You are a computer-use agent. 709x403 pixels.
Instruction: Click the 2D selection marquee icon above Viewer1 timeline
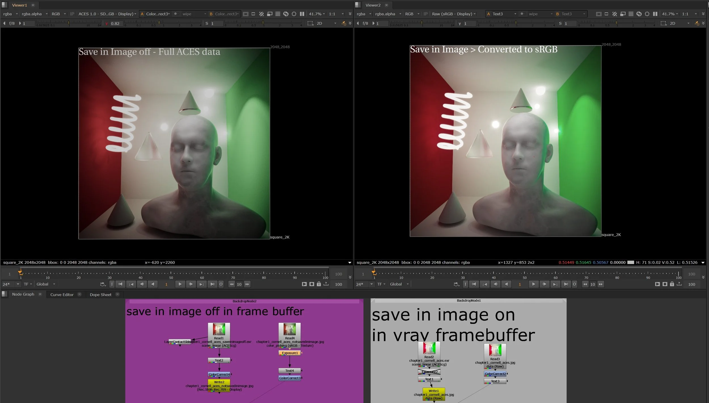(x=310, y=23)
